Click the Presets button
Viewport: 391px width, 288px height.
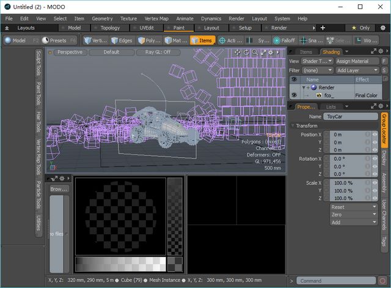58,40
